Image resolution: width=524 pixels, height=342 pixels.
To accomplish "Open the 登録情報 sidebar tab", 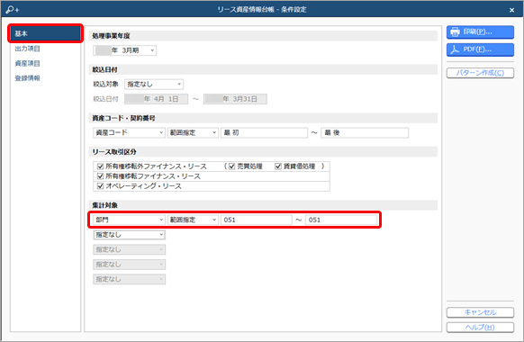I will point(27,78).
